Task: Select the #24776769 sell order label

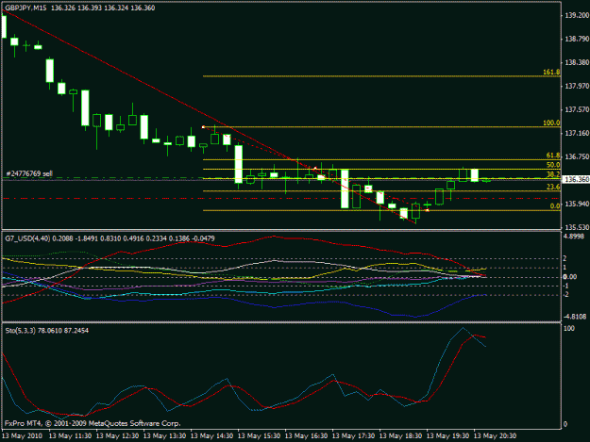Action: pyautogui.click(x=29, y=173)
